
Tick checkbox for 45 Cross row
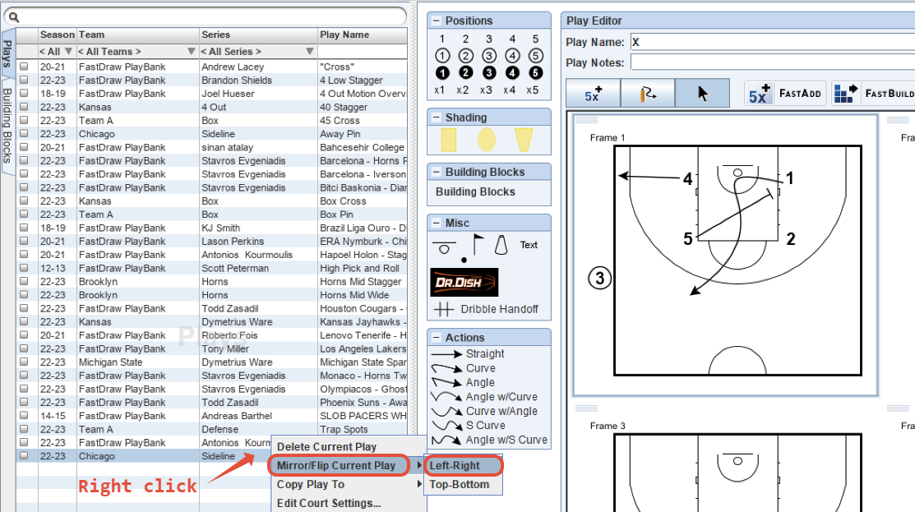pos(24,120)
